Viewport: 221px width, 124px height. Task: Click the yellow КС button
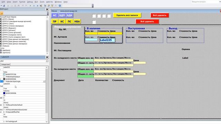point(62,21)
